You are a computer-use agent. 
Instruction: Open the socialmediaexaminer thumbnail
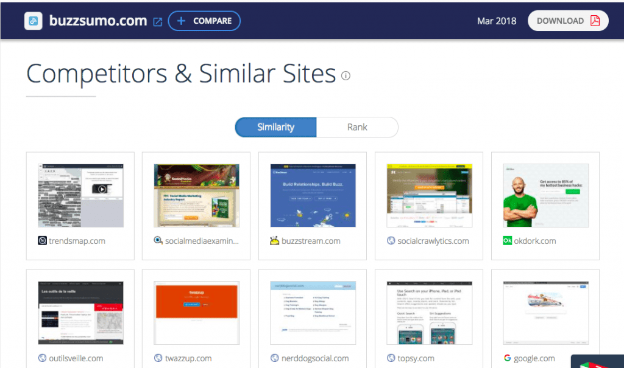click(x=197, y=195)
